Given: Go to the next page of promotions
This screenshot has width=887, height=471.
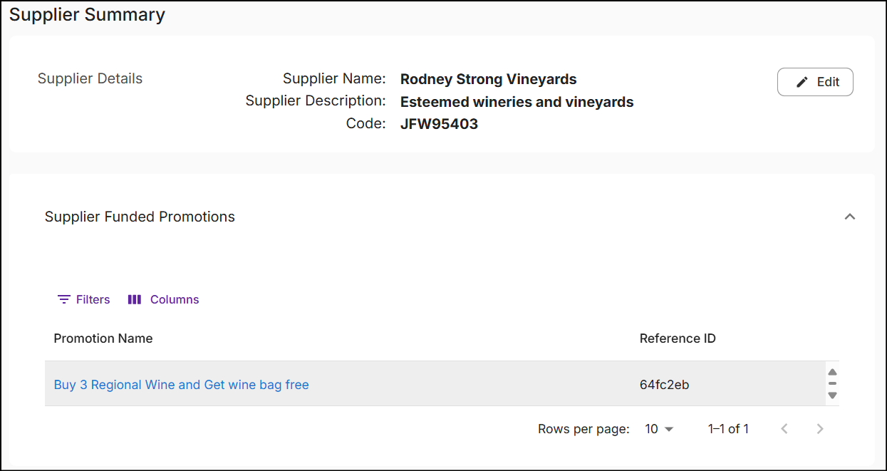Looking at the screenshot, I should click(x=820, y=429).
